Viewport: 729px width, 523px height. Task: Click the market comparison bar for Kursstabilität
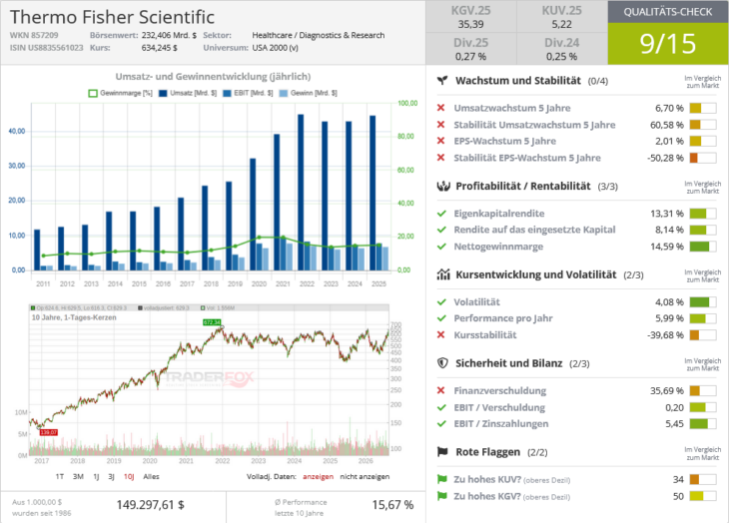(x=702, y=335)
